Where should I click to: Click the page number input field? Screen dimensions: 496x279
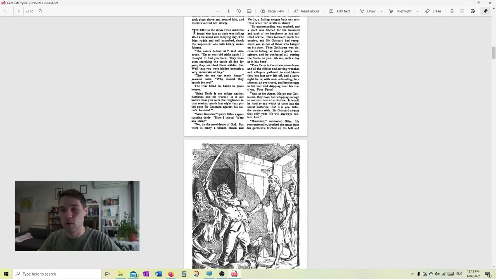tap(19, 11)
